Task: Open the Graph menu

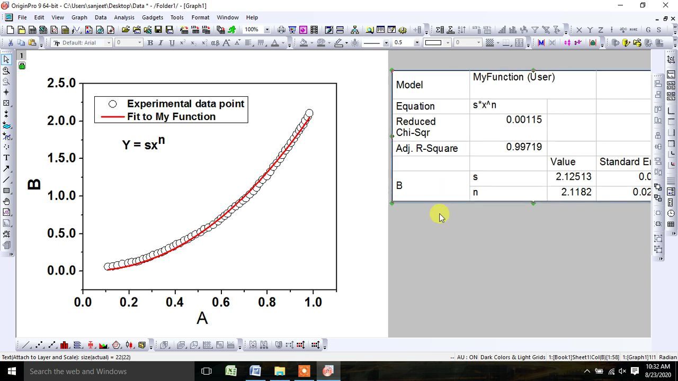Action: click(x=79, y=17)
